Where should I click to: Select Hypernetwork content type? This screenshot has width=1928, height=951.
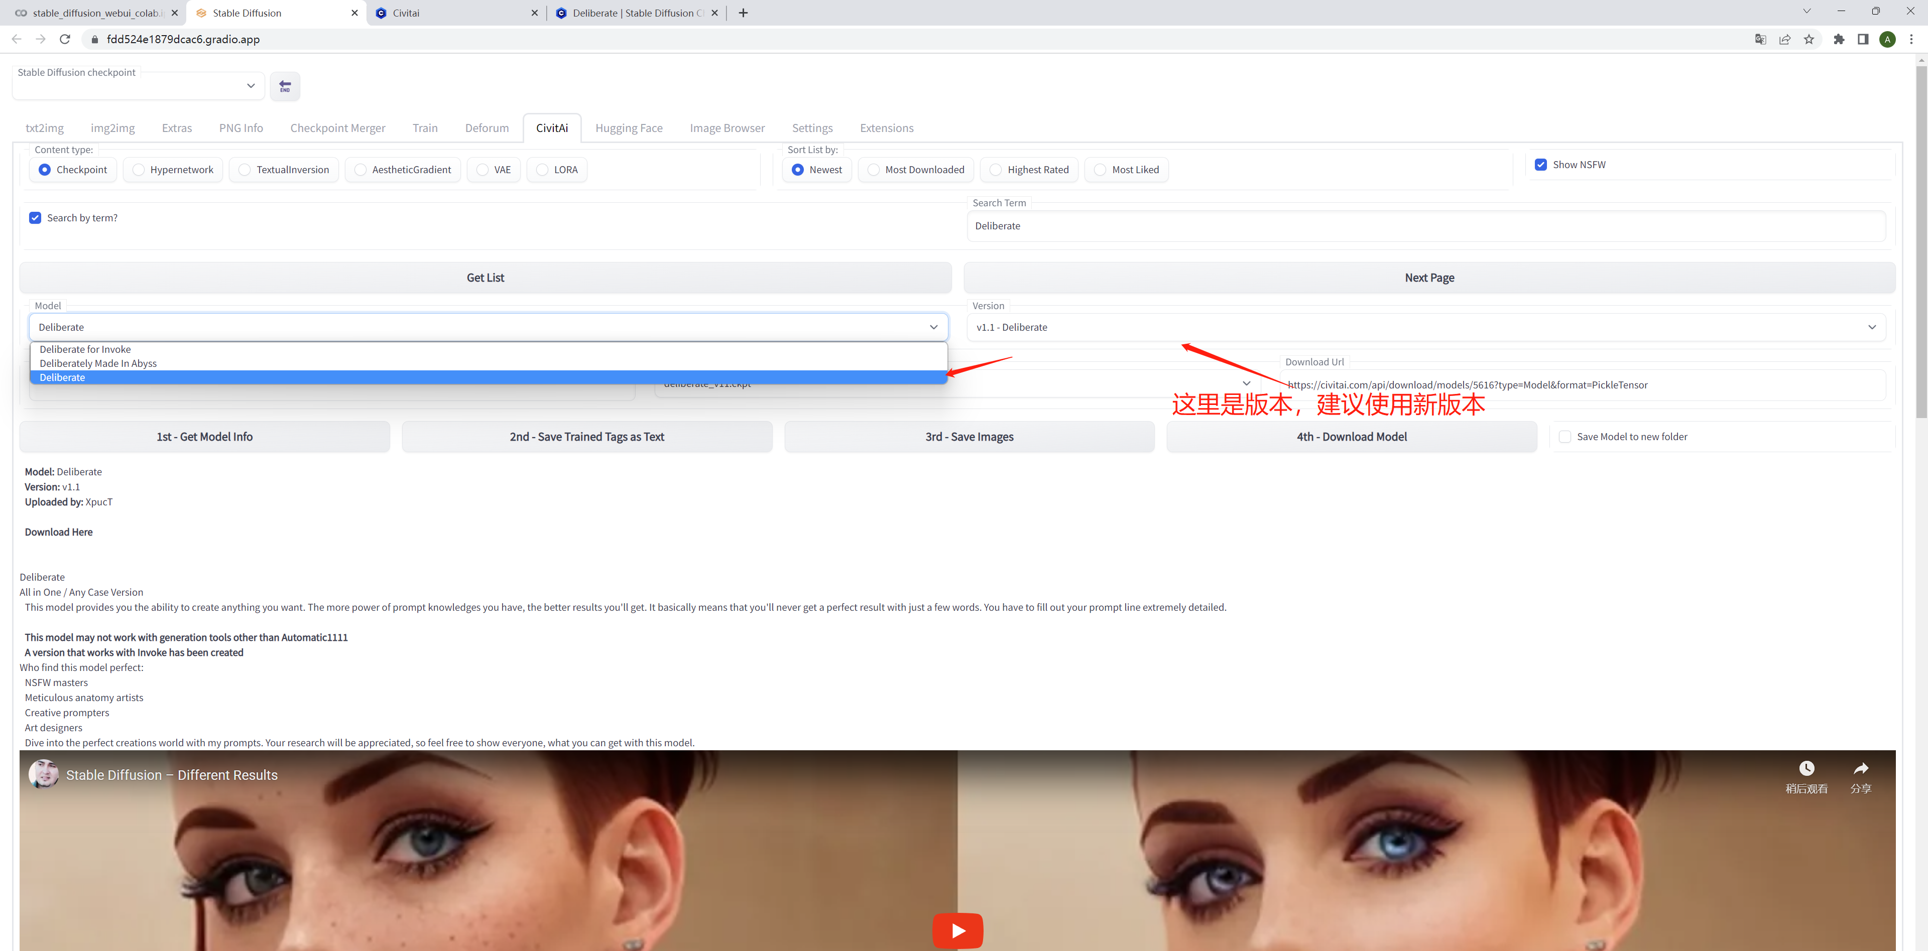click(x=173, y=170)
